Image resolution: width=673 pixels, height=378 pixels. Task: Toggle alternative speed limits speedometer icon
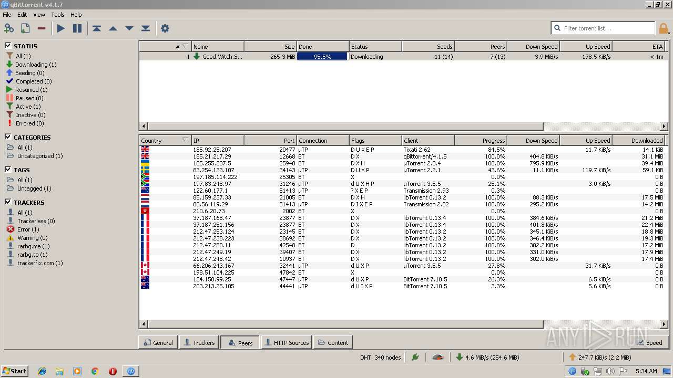[437, 358]
